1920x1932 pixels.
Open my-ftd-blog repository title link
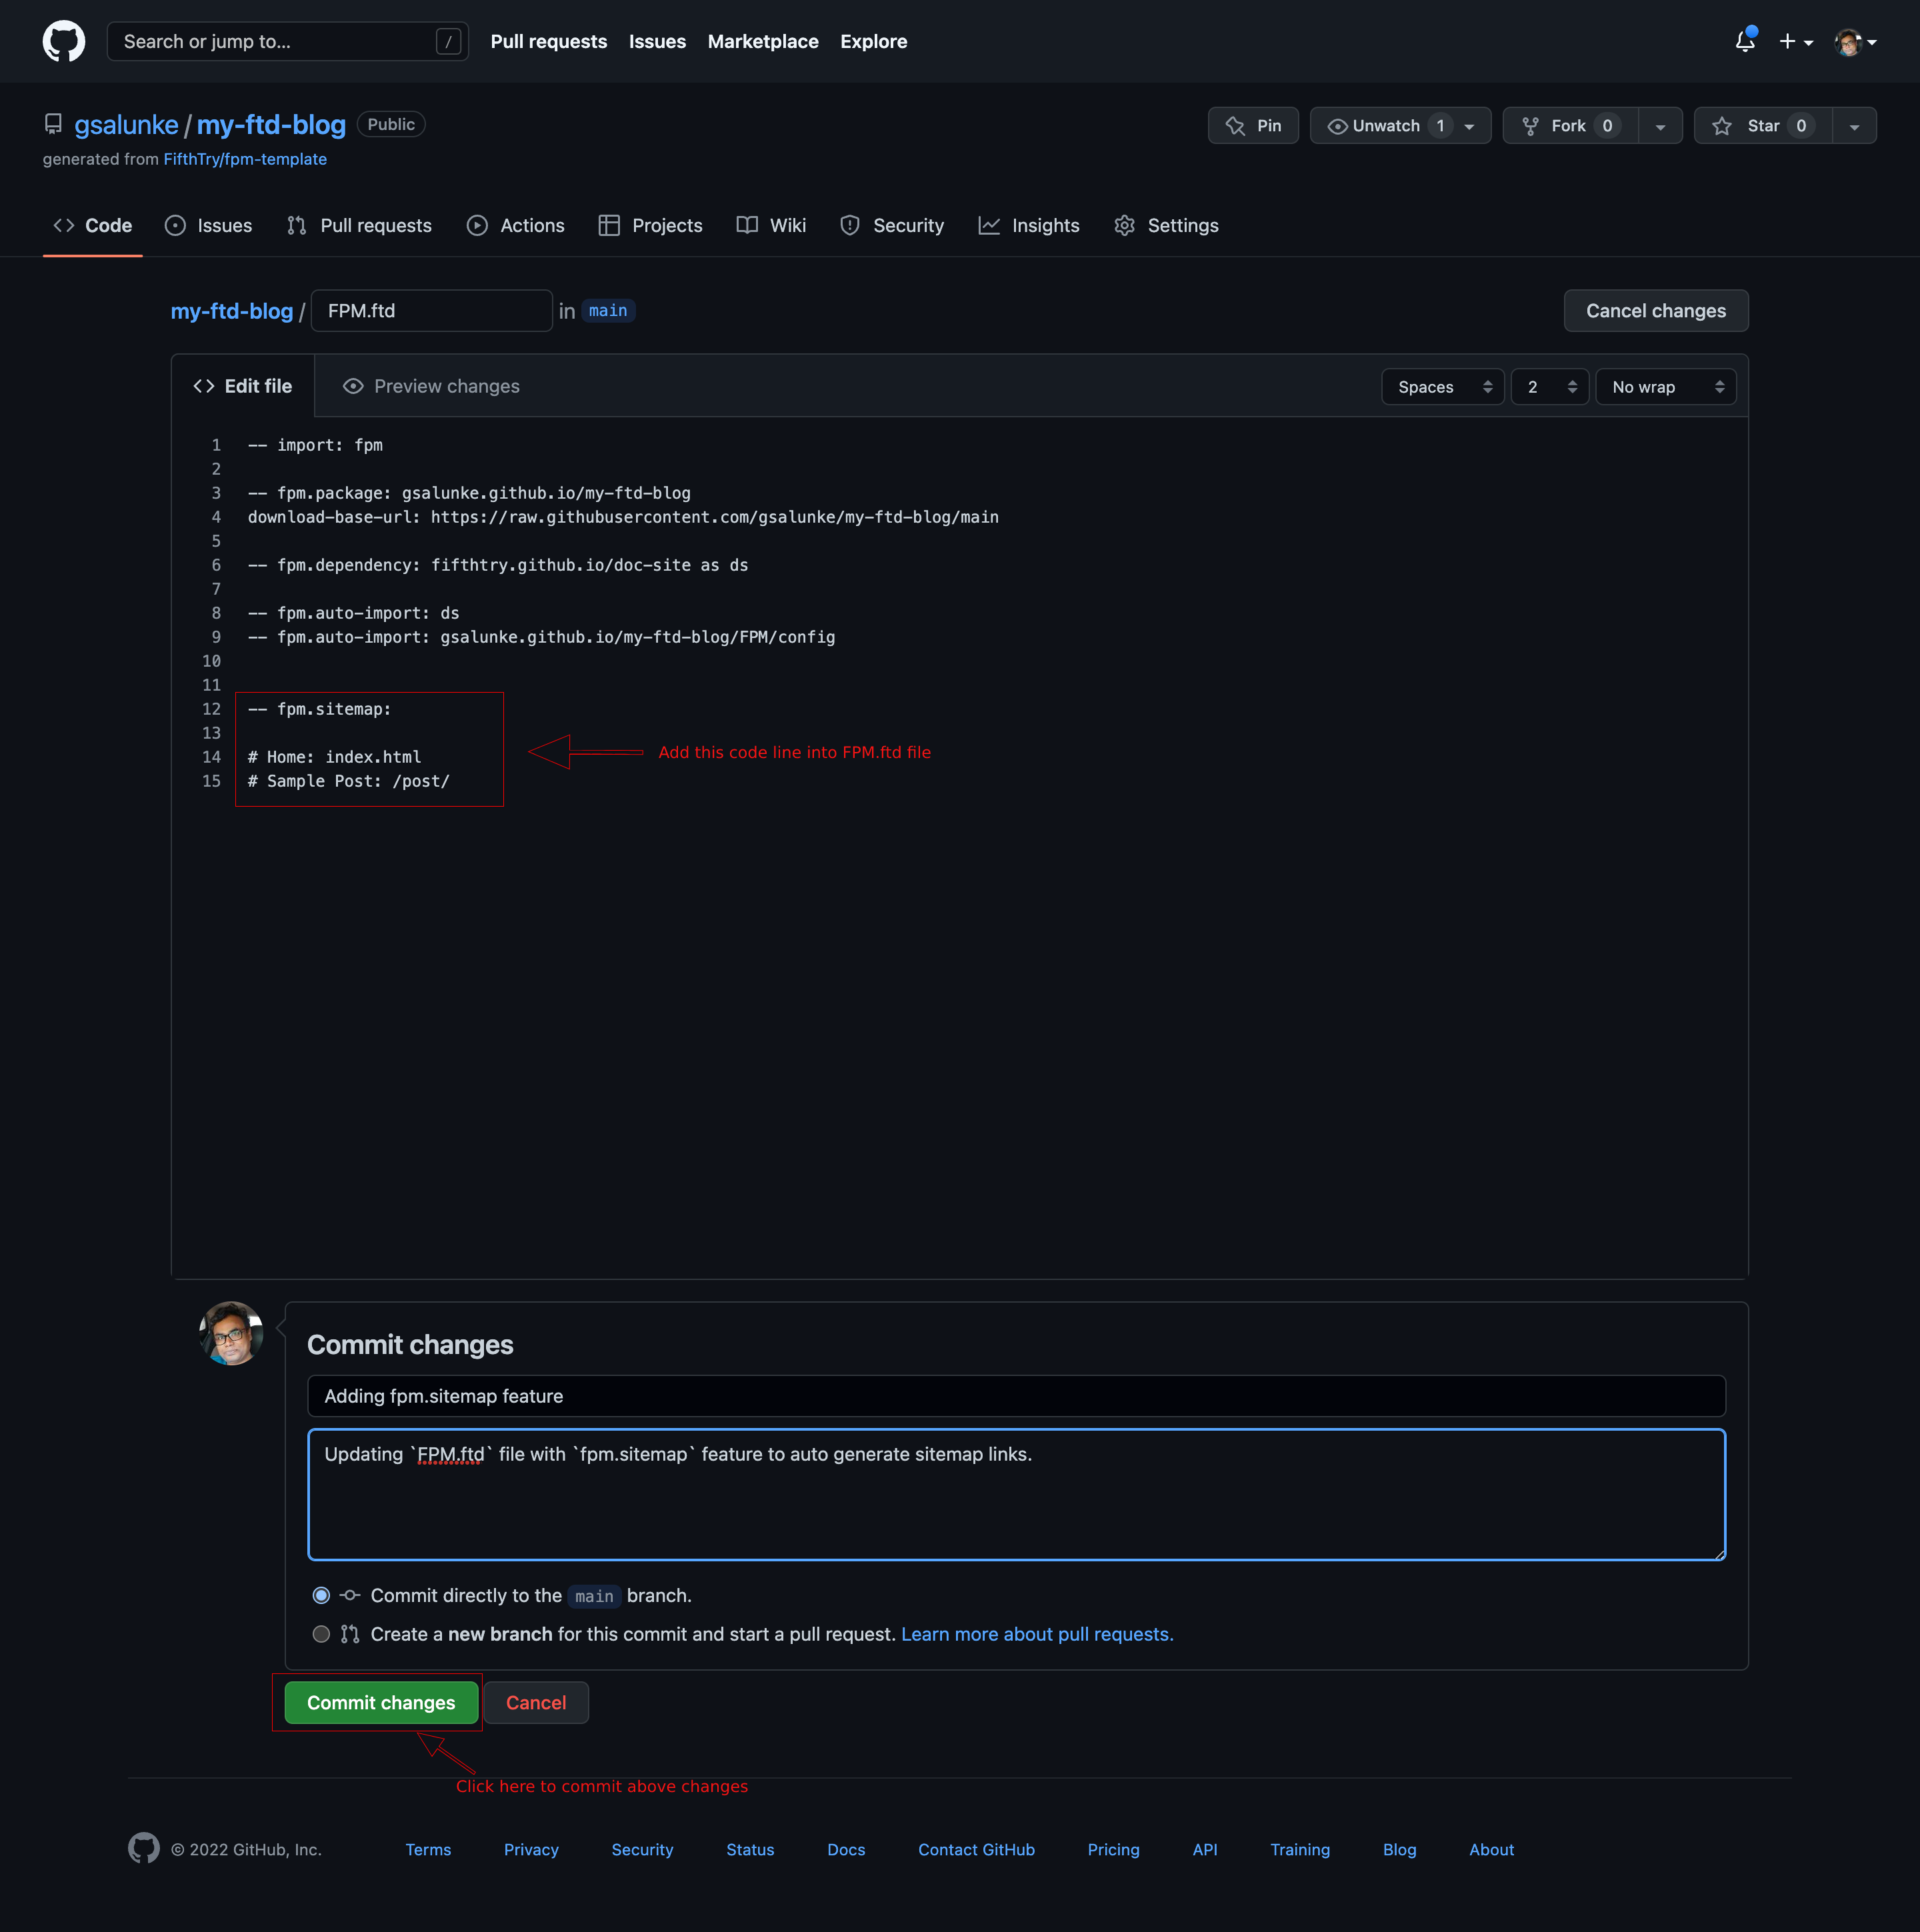pyautogui.click(x=271, y=124)
